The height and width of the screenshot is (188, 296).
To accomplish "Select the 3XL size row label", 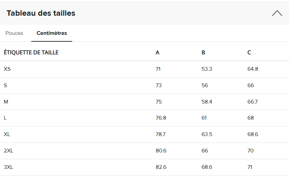I will pos(8,167).
